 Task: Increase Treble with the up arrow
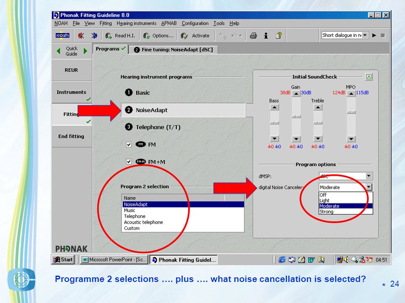[318, 107]
